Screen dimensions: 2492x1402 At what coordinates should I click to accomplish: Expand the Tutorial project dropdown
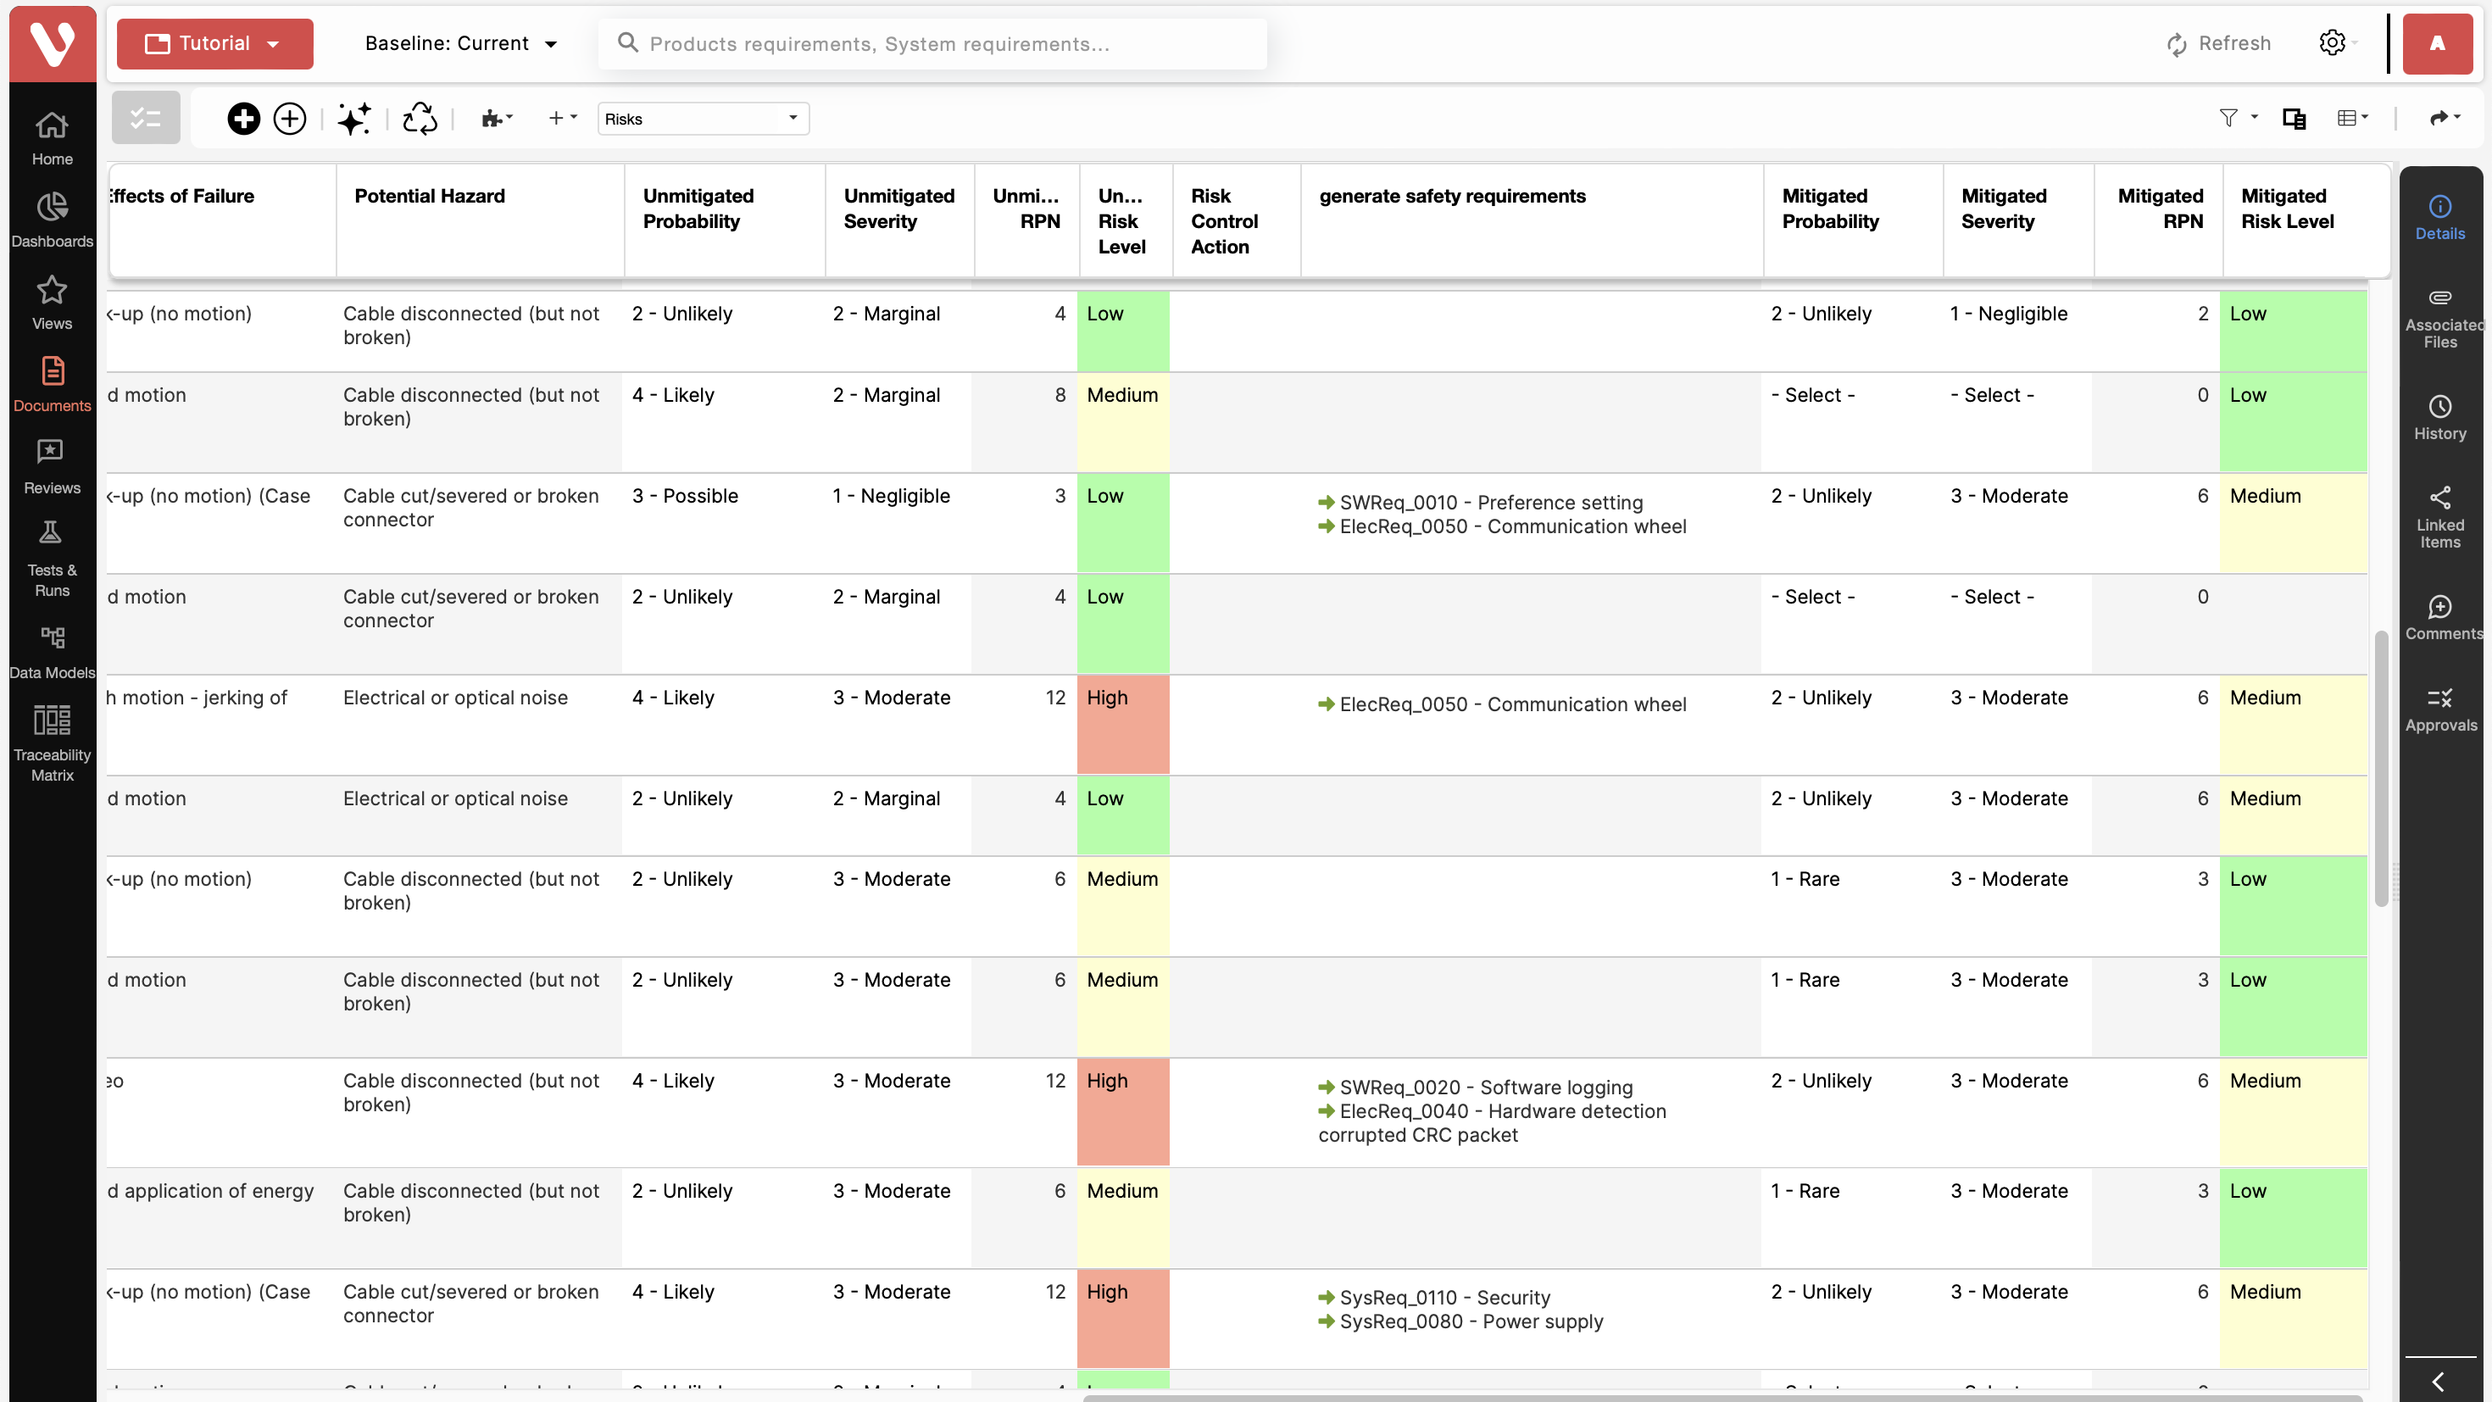277,42
